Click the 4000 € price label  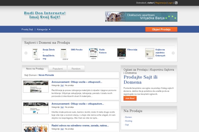(37, 59)
